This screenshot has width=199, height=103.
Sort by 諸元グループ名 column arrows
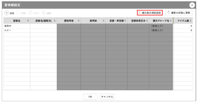171,21
